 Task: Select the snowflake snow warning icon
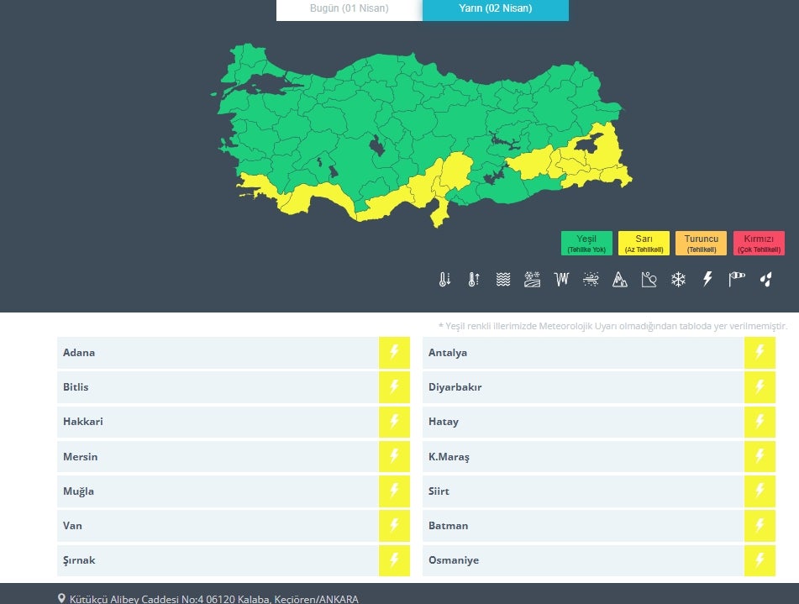pos(678,280)
